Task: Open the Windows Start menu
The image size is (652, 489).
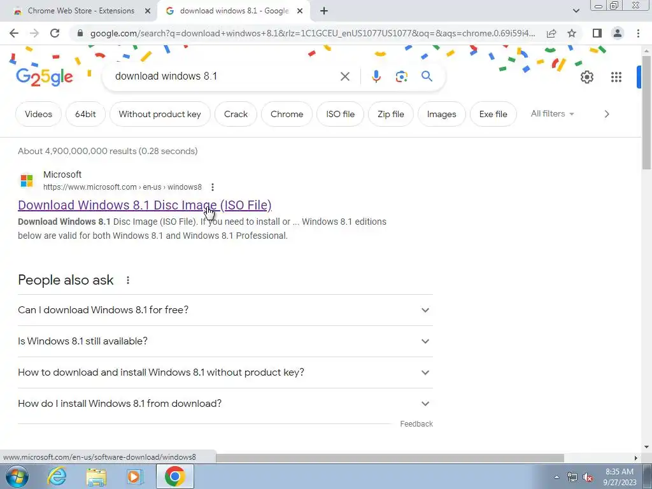Action: (17, 476)
